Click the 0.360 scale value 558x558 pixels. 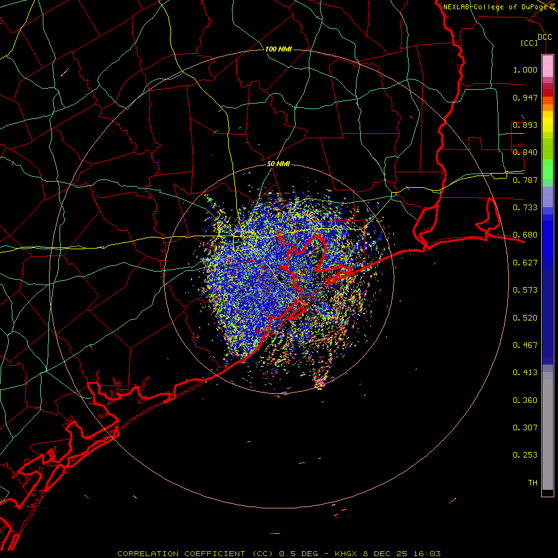coord(525,401)
